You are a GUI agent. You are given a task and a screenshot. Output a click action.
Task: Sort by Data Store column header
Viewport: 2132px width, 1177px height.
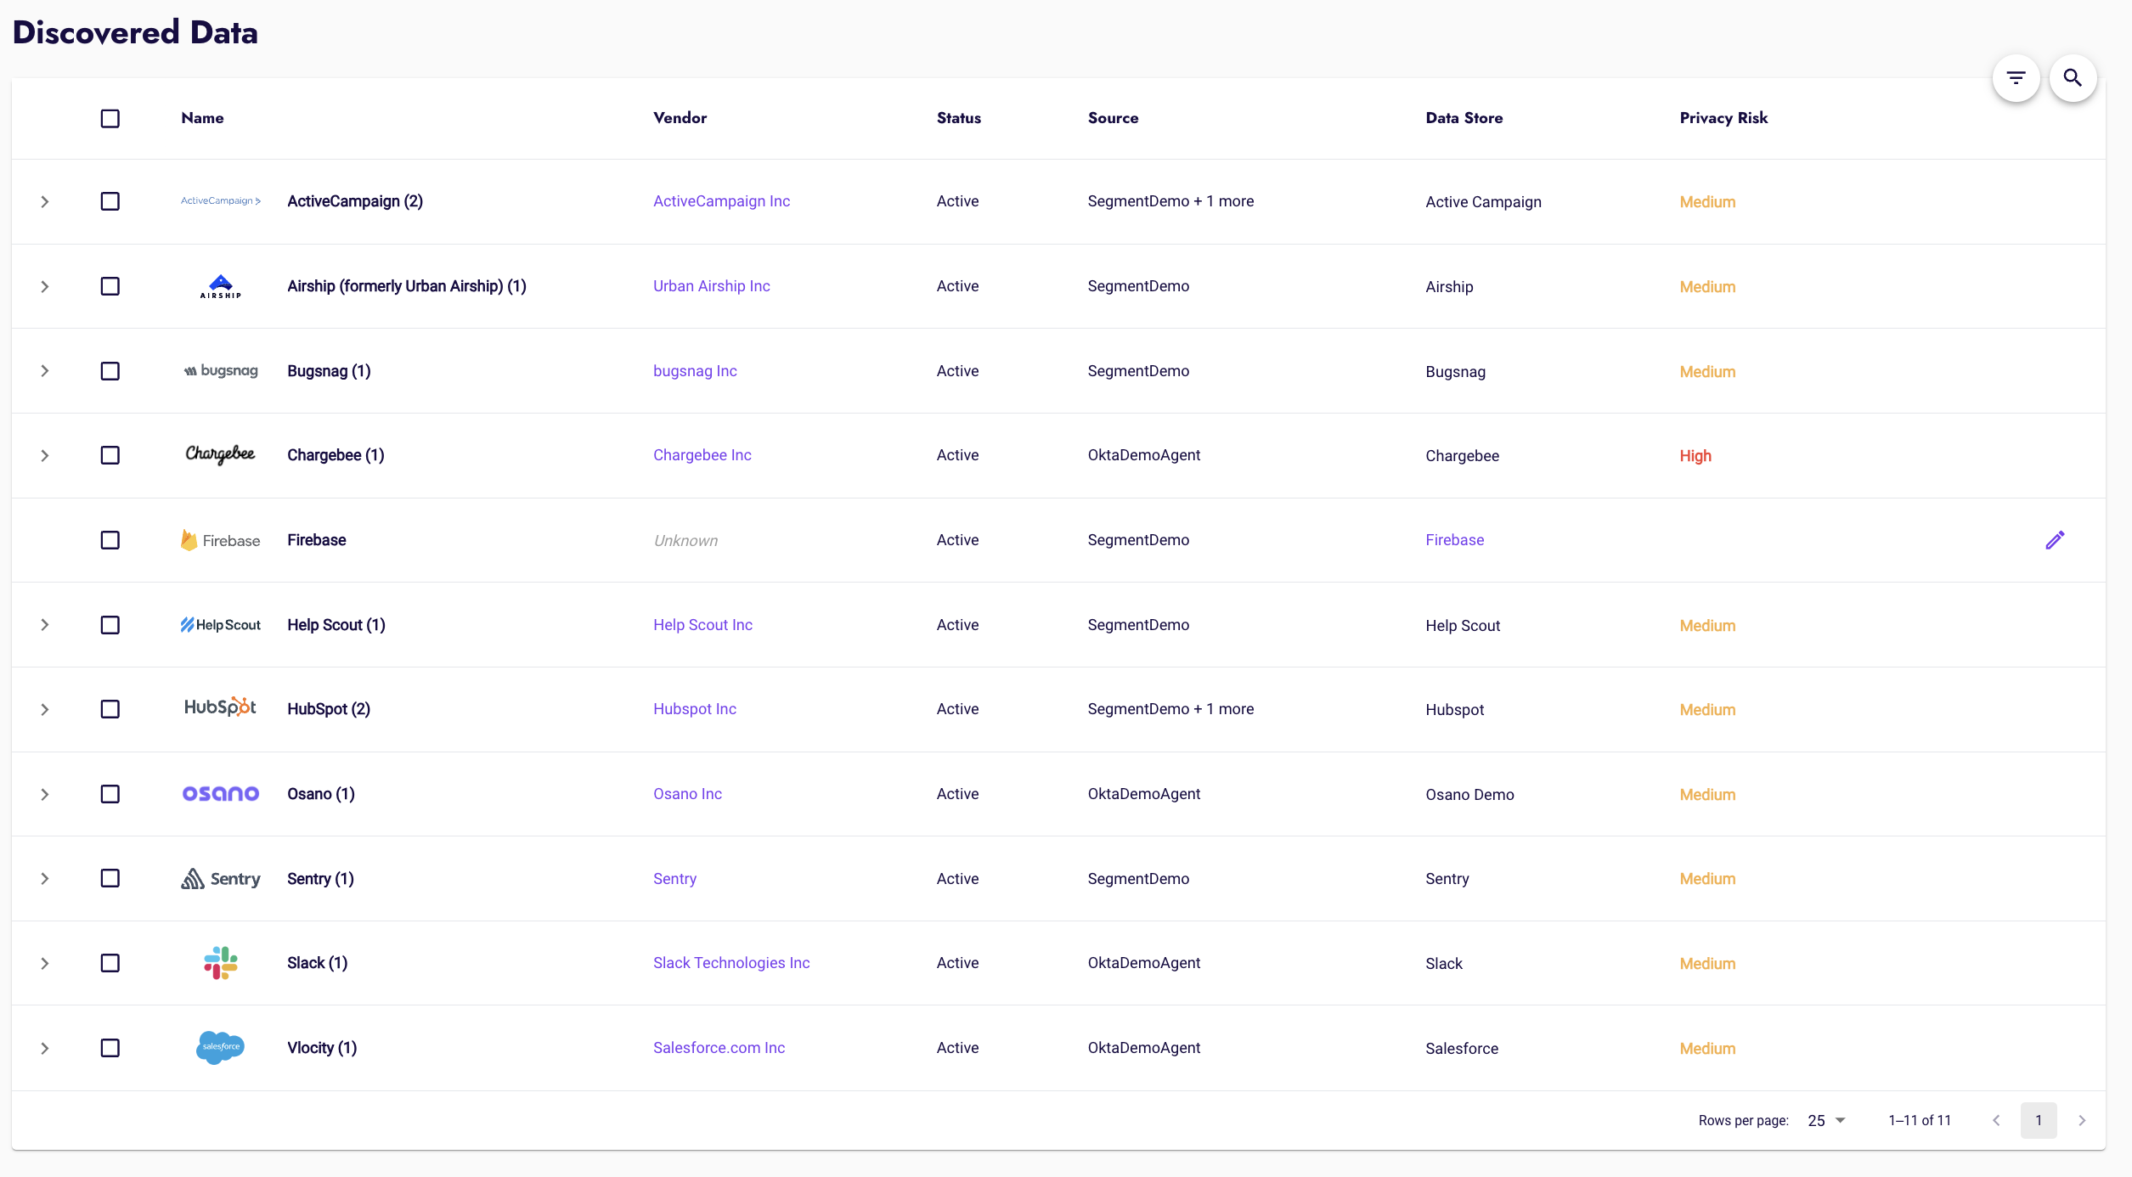pyautogui.click(x=1464, y=118)
